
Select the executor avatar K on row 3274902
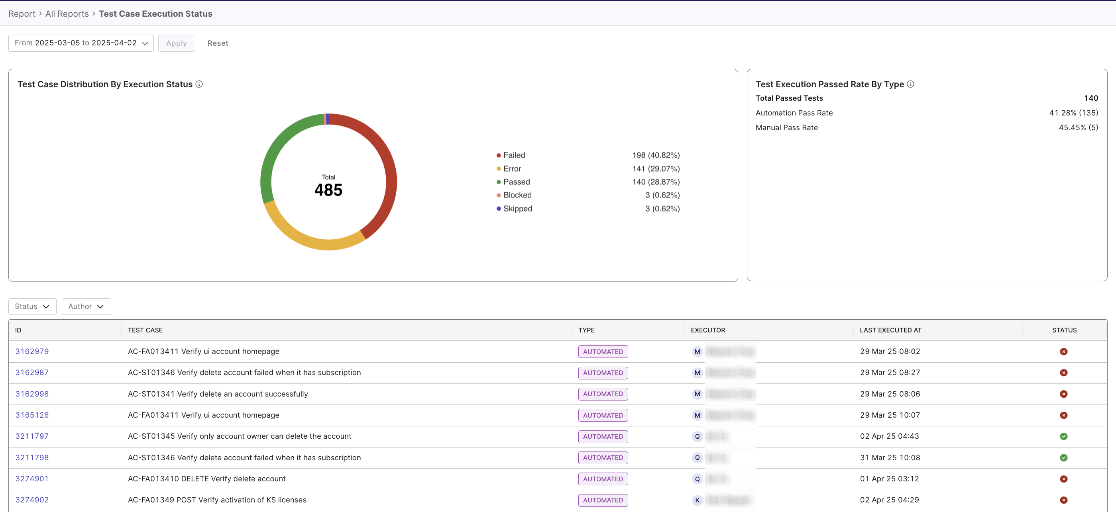697,500
